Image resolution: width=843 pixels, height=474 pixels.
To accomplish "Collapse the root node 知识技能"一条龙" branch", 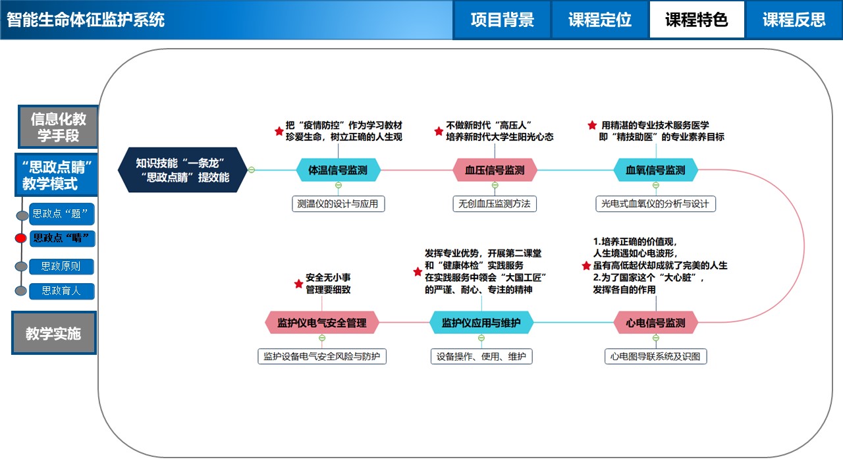I will 251,170.
